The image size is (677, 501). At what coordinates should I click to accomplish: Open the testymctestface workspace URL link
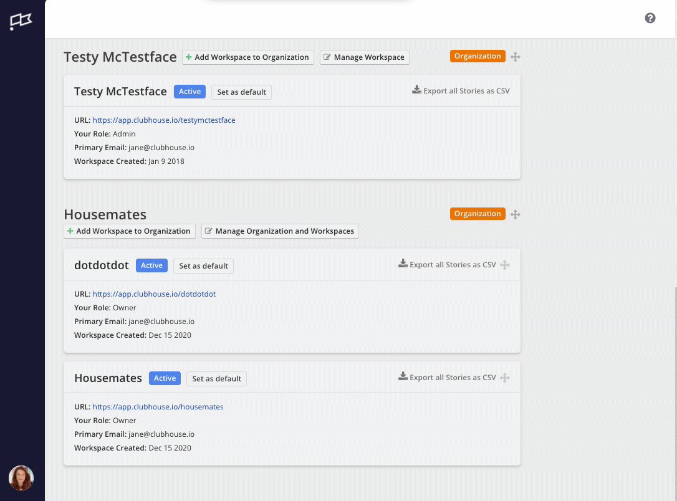coord(163,120)
